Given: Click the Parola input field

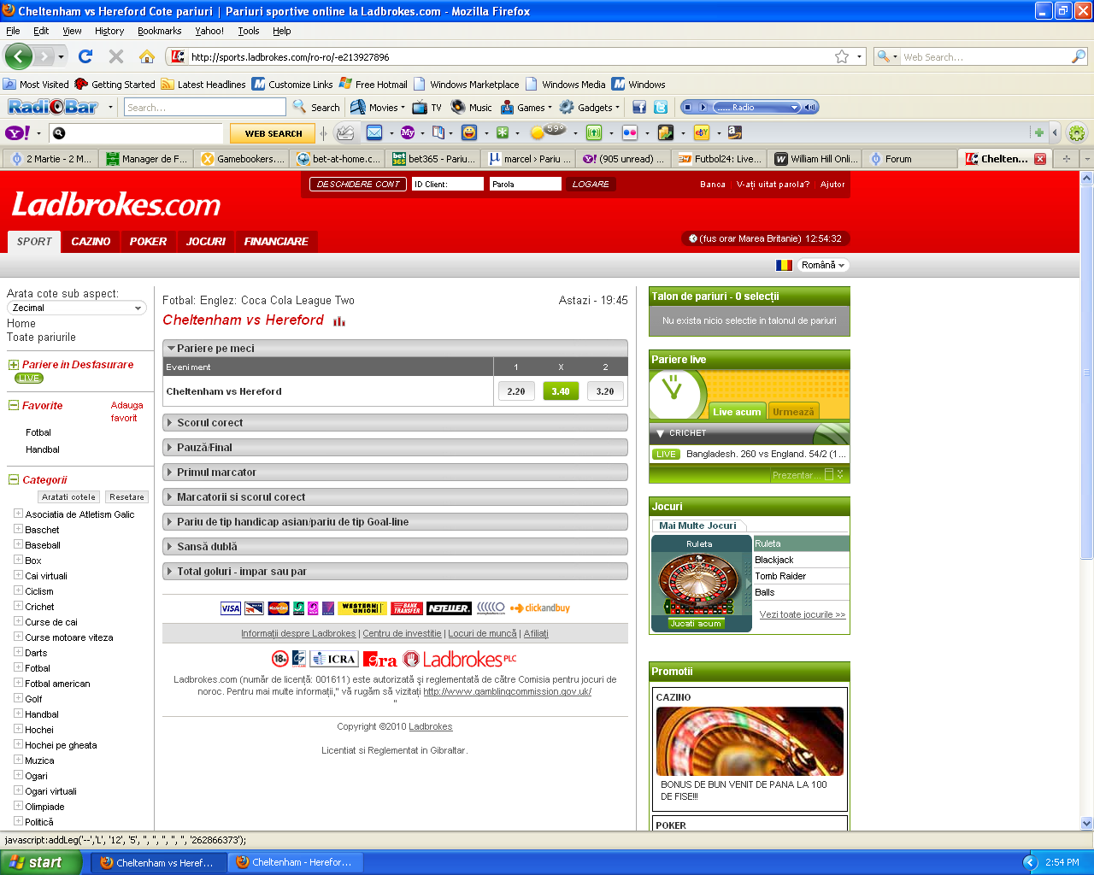Looking at the screenshot, I should (526, 185).
